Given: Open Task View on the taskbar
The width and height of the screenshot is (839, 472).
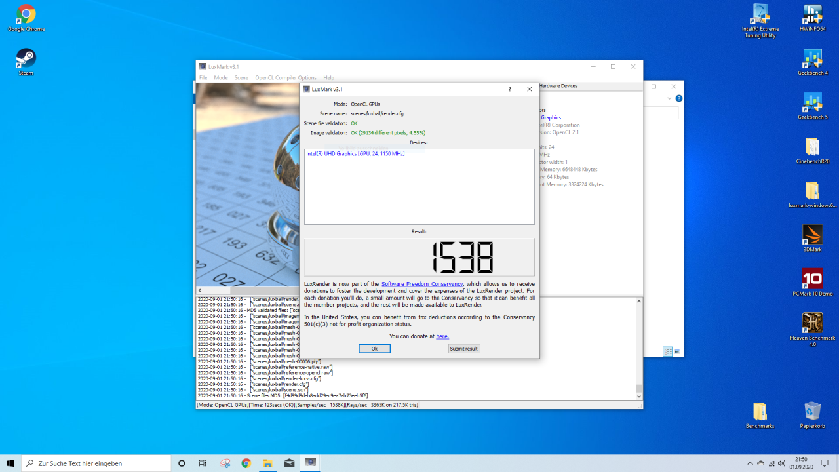Looking at the screenshot, I should (203, 463).
